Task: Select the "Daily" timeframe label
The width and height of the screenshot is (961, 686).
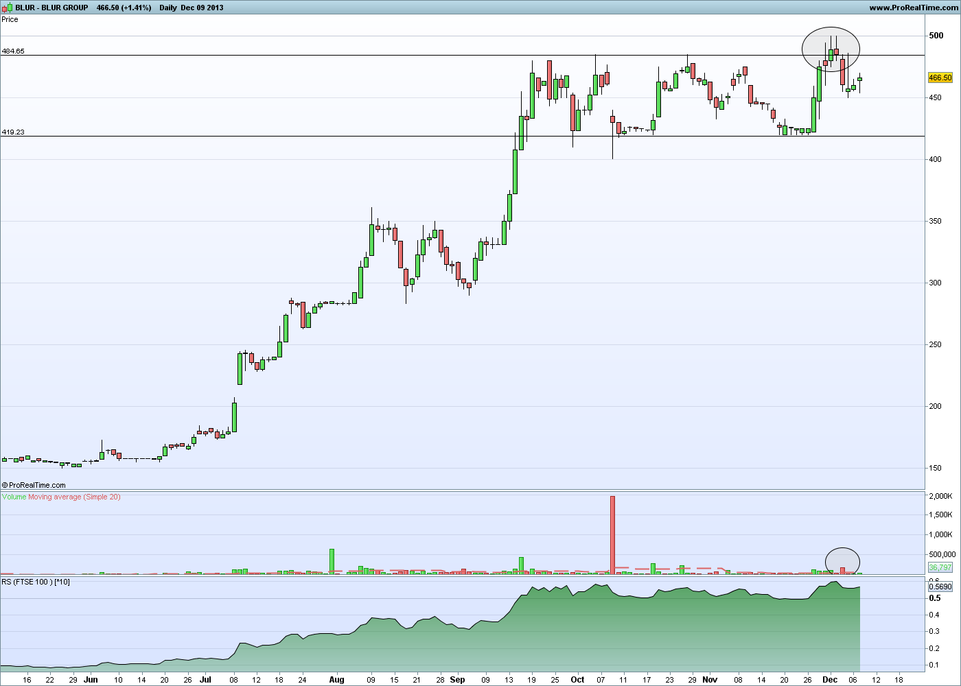Action: (x=167, y=8)
